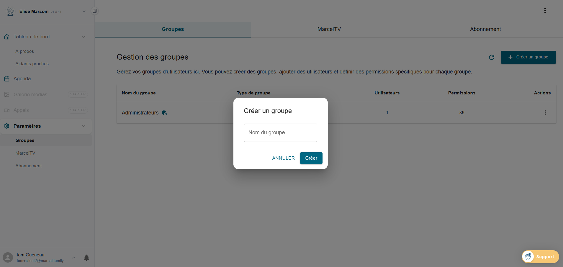Open the Support chat bubble
The height and width of the screenshot is (267, 563).
tap(540, 257)
